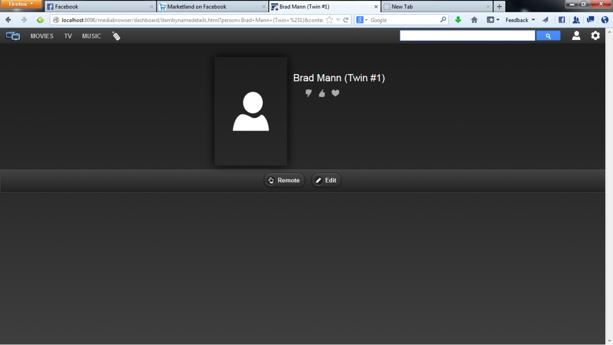Go to browser home page icon

(474, 20)
